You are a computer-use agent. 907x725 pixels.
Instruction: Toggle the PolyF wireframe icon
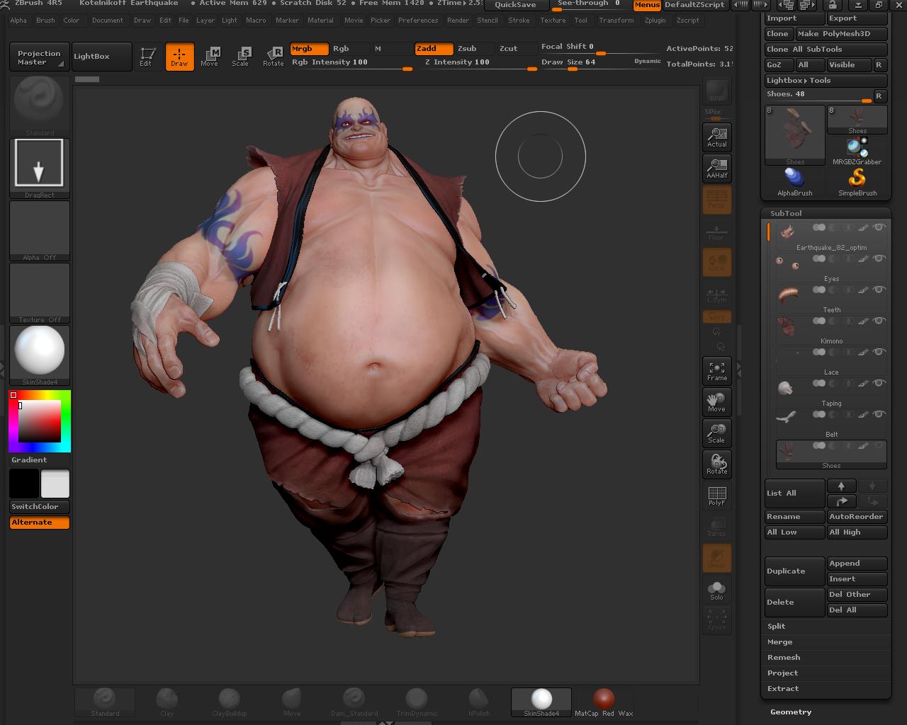(x=716, y=495)
